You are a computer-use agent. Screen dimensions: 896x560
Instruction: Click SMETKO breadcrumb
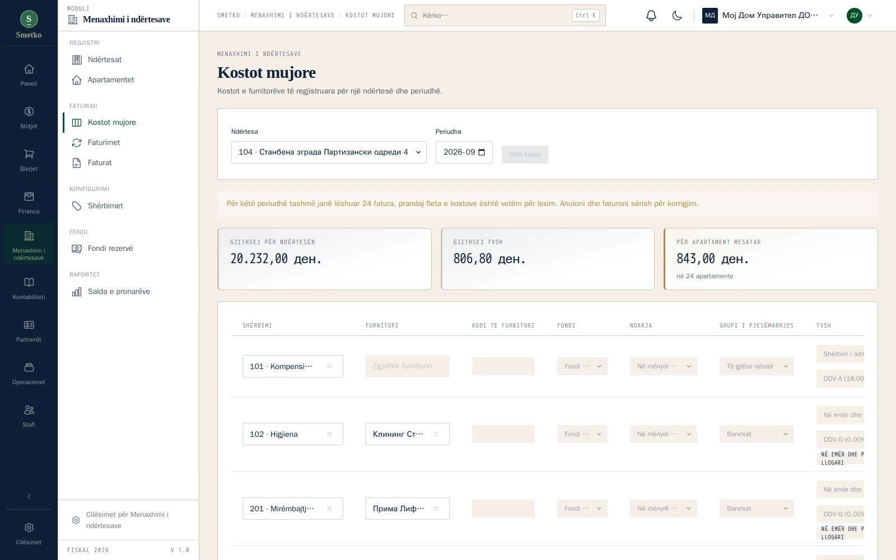(228, 16)
